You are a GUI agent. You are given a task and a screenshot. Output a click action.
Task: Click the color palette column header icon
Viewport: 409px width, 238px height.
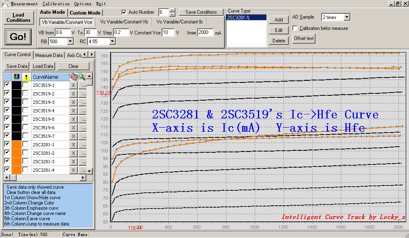[x=16, y=77]
